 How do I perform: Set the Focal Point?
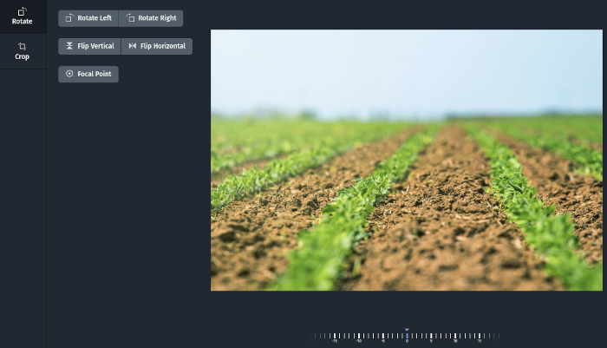pos(88,74)
